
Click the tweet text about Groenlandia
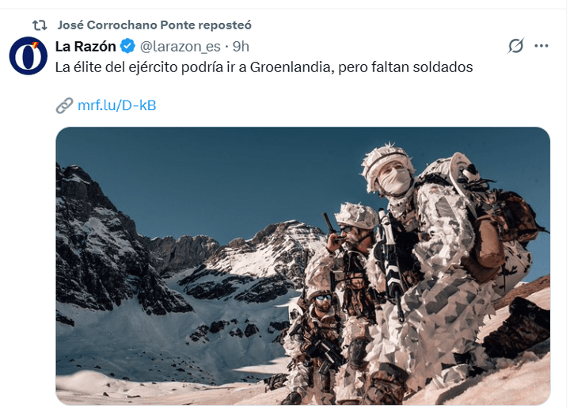(x=264, y=67)
